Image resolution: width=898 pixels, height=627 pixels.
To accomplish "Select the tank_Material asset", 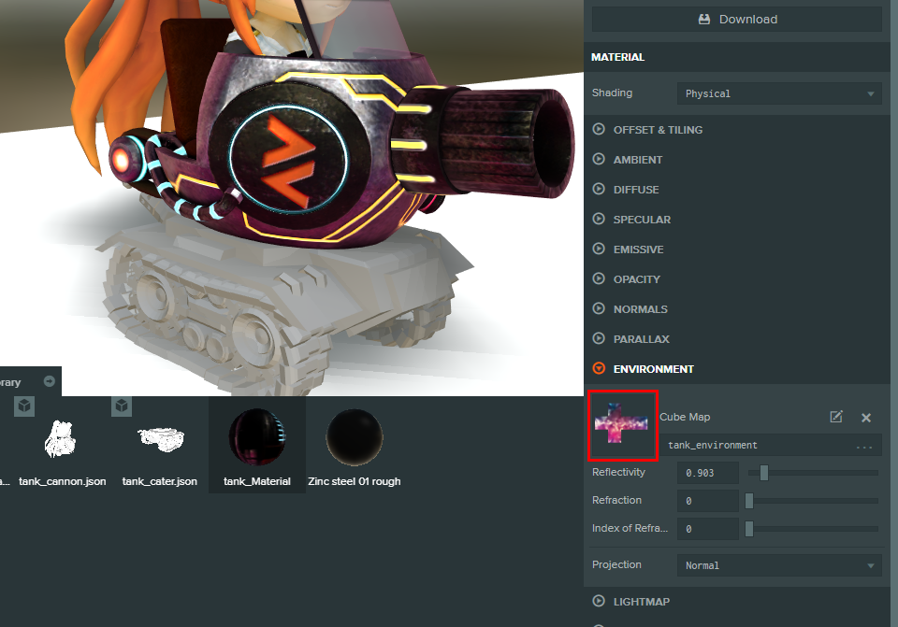I will point(257,447).
